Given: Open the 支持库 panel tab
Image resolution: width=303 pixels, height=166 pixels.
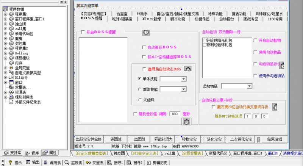Looking at the screenshot, I should (13, 153).
